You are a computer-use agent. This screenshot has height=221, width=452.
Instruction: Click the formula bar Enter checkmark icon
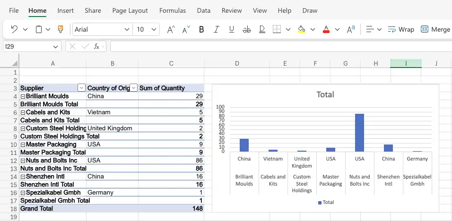tap(85, 46)
